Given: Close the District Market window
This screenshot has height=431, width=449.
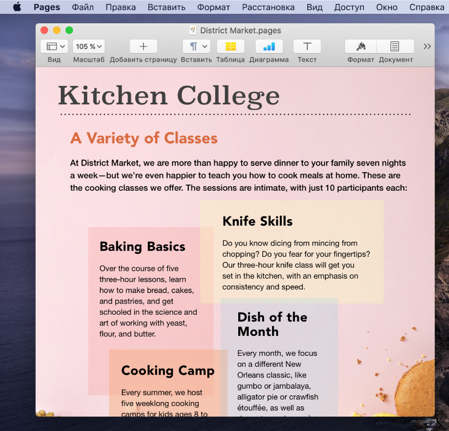Looking at the screenshot, I should click(x=44, y=30).
